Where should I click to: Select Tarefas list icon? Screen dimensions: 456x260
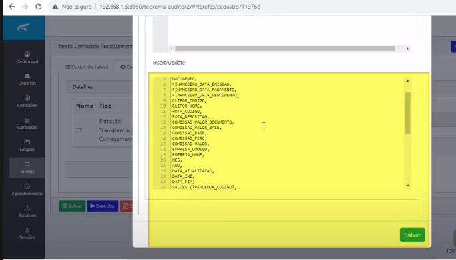tap(27, 164)
